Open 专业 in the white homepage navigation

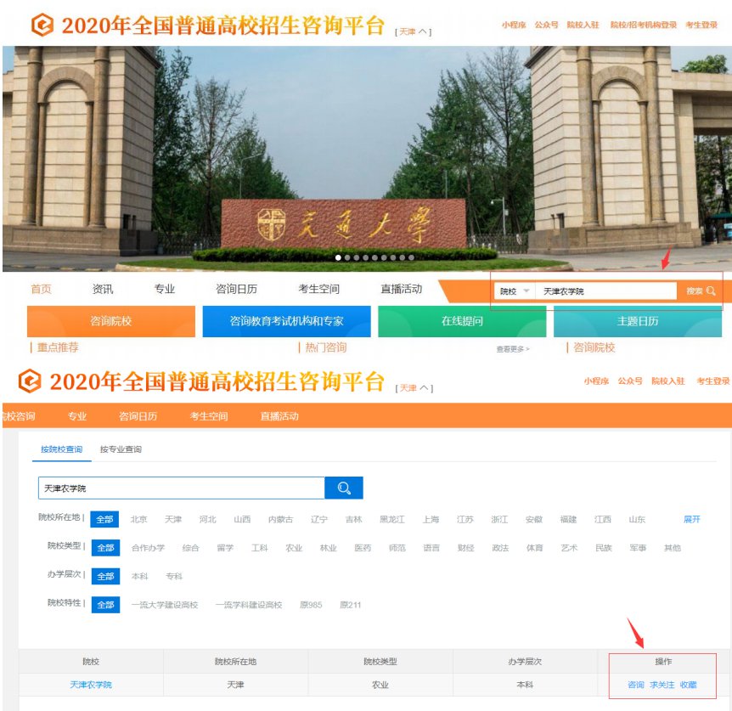tap(165, 289)
